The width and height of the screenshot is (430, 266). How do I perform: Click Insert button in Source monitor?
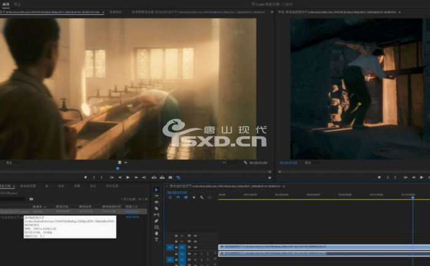click(x=154, y=178)
